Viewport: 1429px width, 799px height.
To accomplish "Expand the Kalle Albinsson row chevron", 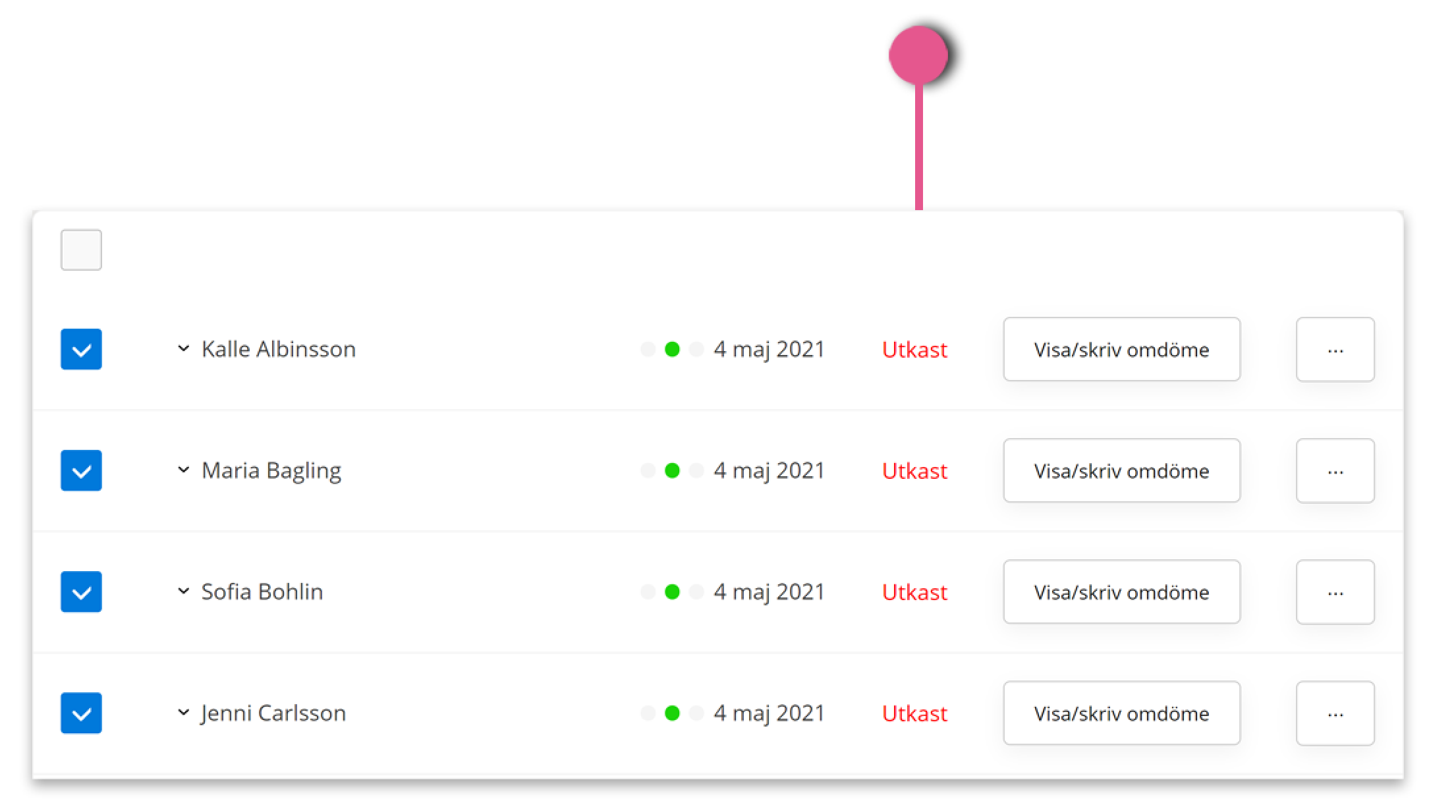I will pyautogui.click(x=184, y=348).
